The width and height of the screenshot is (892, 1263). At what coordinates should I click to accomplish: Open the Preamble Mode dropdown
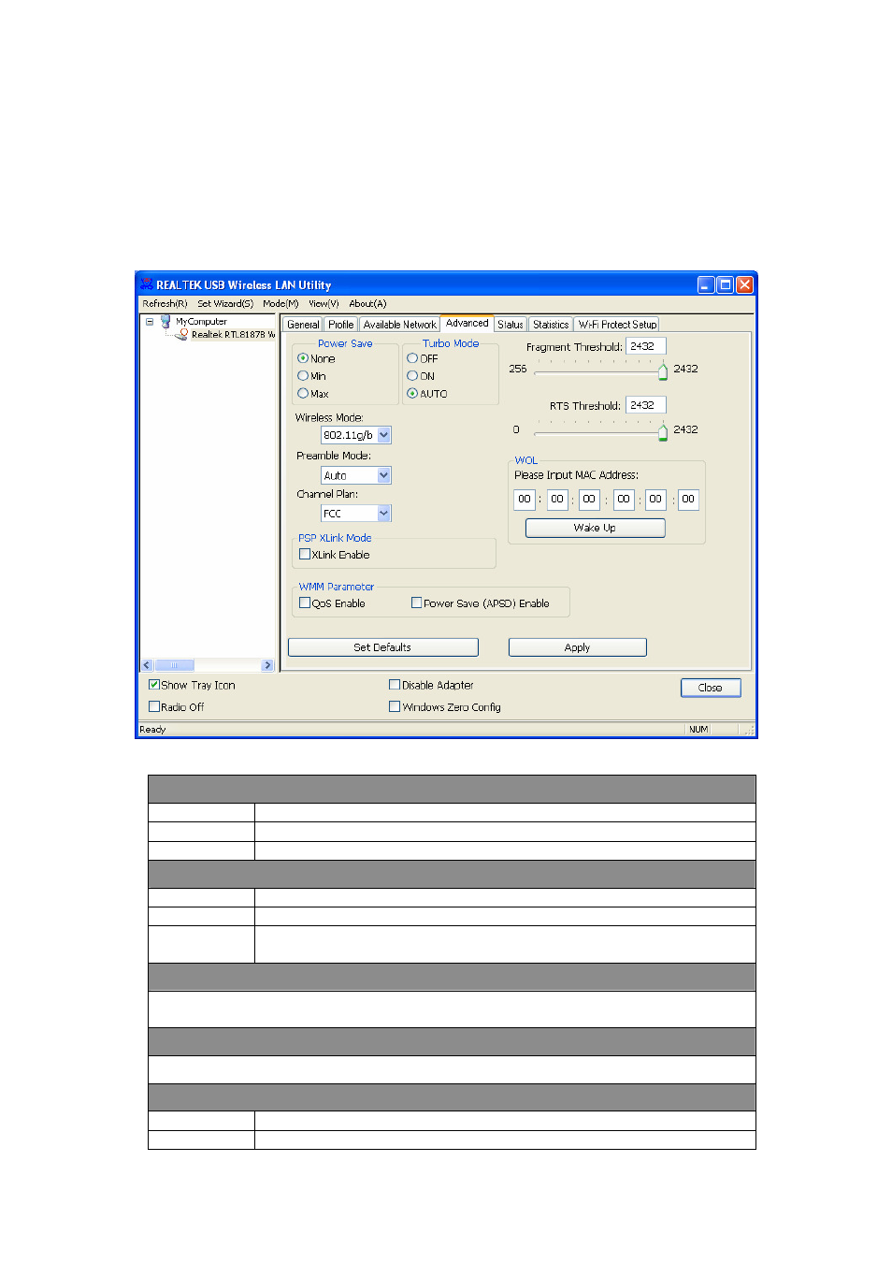tap(384, 475)
